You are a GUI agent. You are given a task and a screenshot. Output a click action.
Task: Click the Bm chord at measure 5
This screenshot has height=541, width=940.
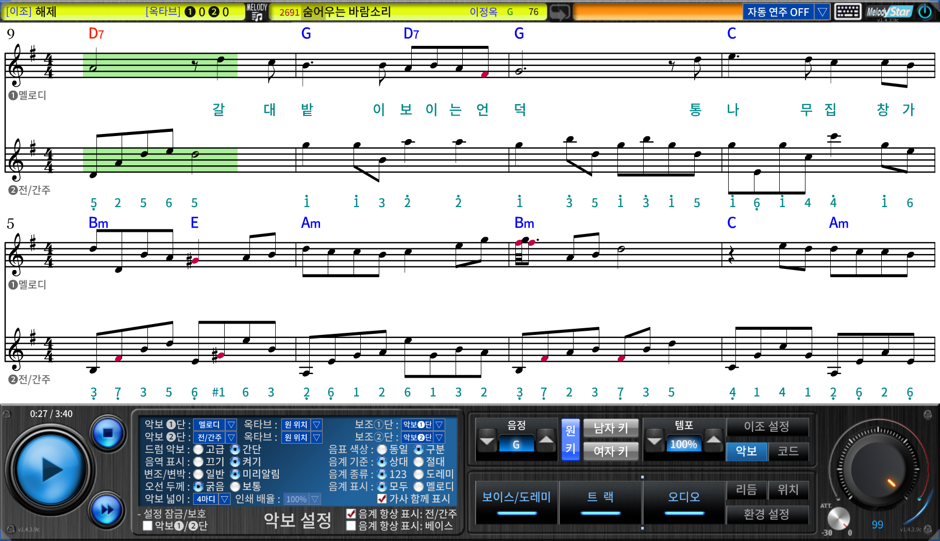(98, 223)
